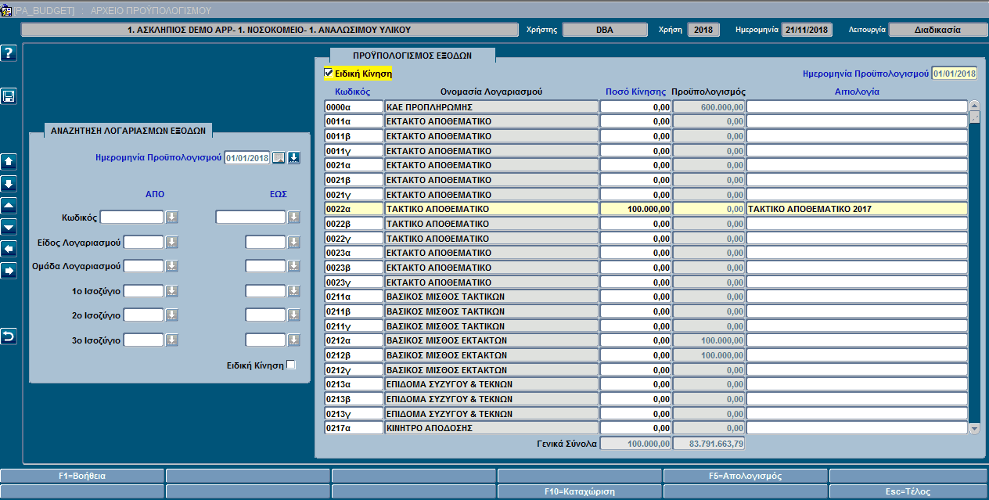Click the right arrow sidebar icon
This screenshot has height=500, width=989.
[9, 271]
